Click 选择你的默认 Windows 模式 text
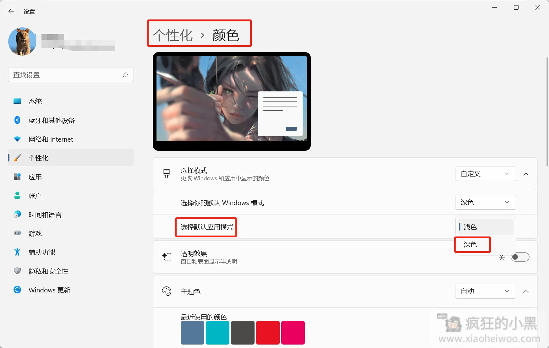549x348 pixels. (222, 203)
